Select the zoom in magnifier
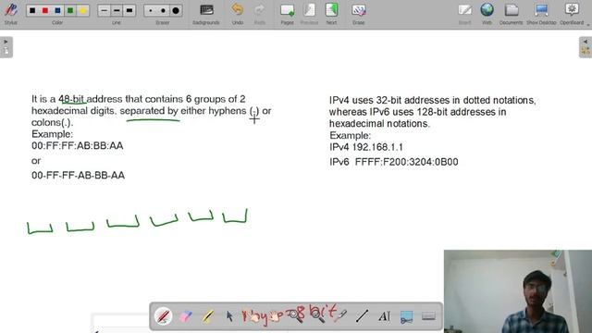This screenshot has width=592, height=333. pos(296,316)
